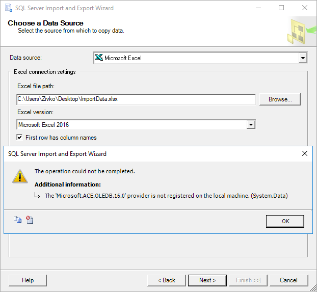Open the Data source dropdown

[x=303, y=58]
